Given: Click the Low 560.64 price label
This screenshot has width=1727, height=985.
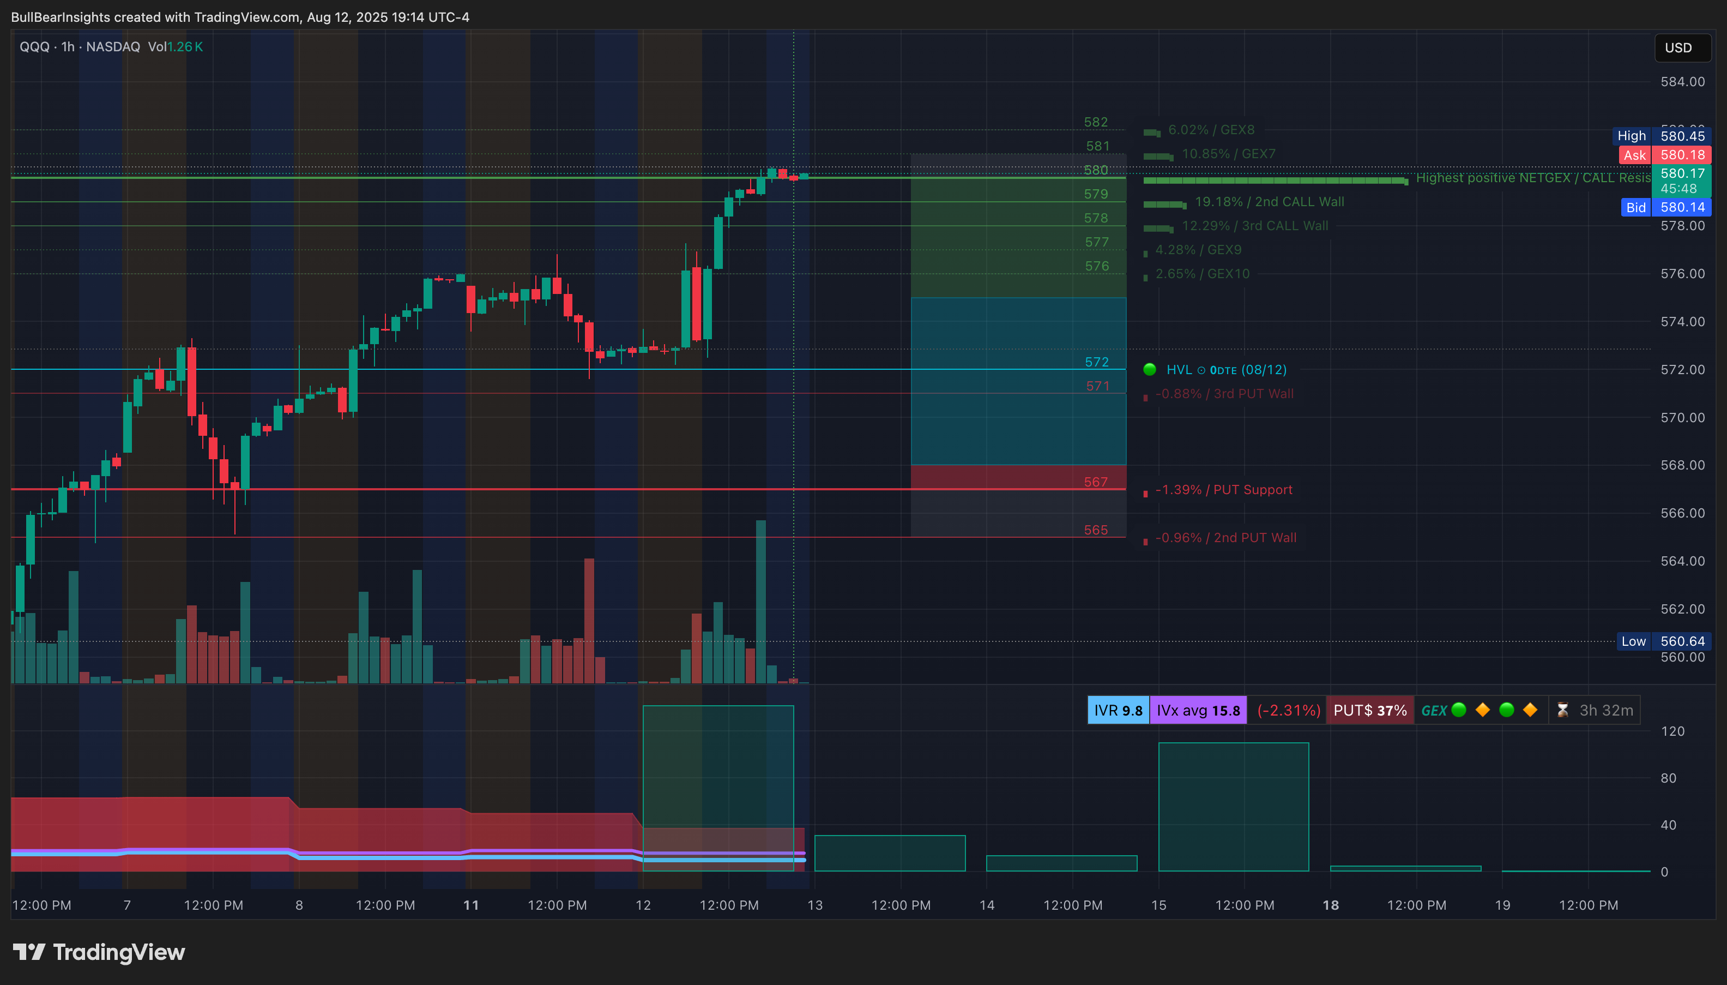Looking at the screenshot, I should 1663,641.
